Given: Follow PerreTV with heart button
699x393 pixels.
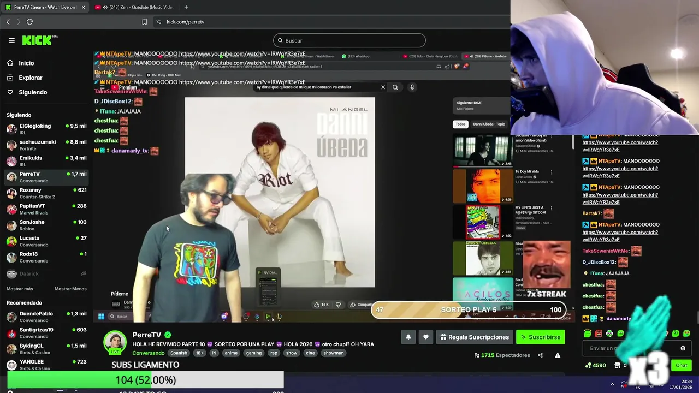Looking at the screenshot, I should (426, 337).
